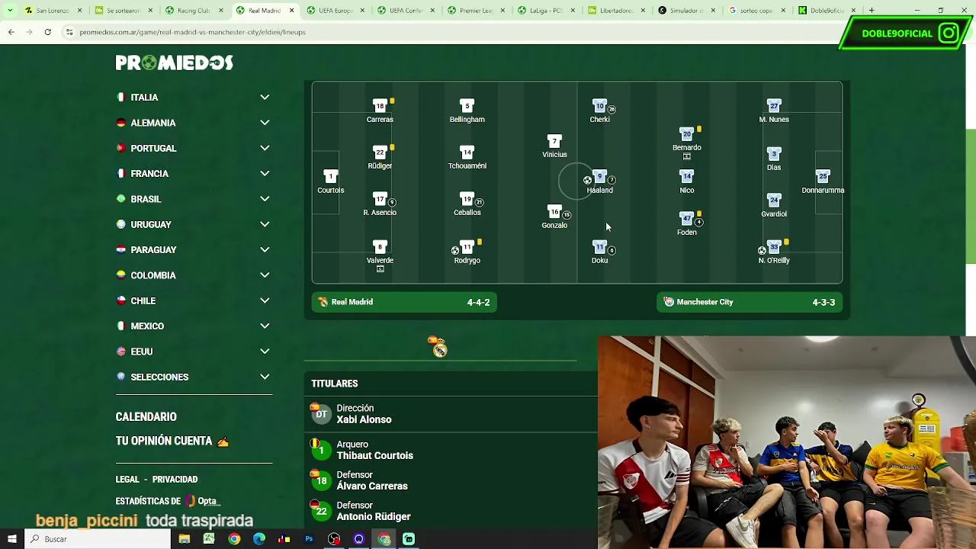976x549 pixels.
Task: Expand the ITALIA leagues section
Action: pyautogui.click(x=265, y=97)
